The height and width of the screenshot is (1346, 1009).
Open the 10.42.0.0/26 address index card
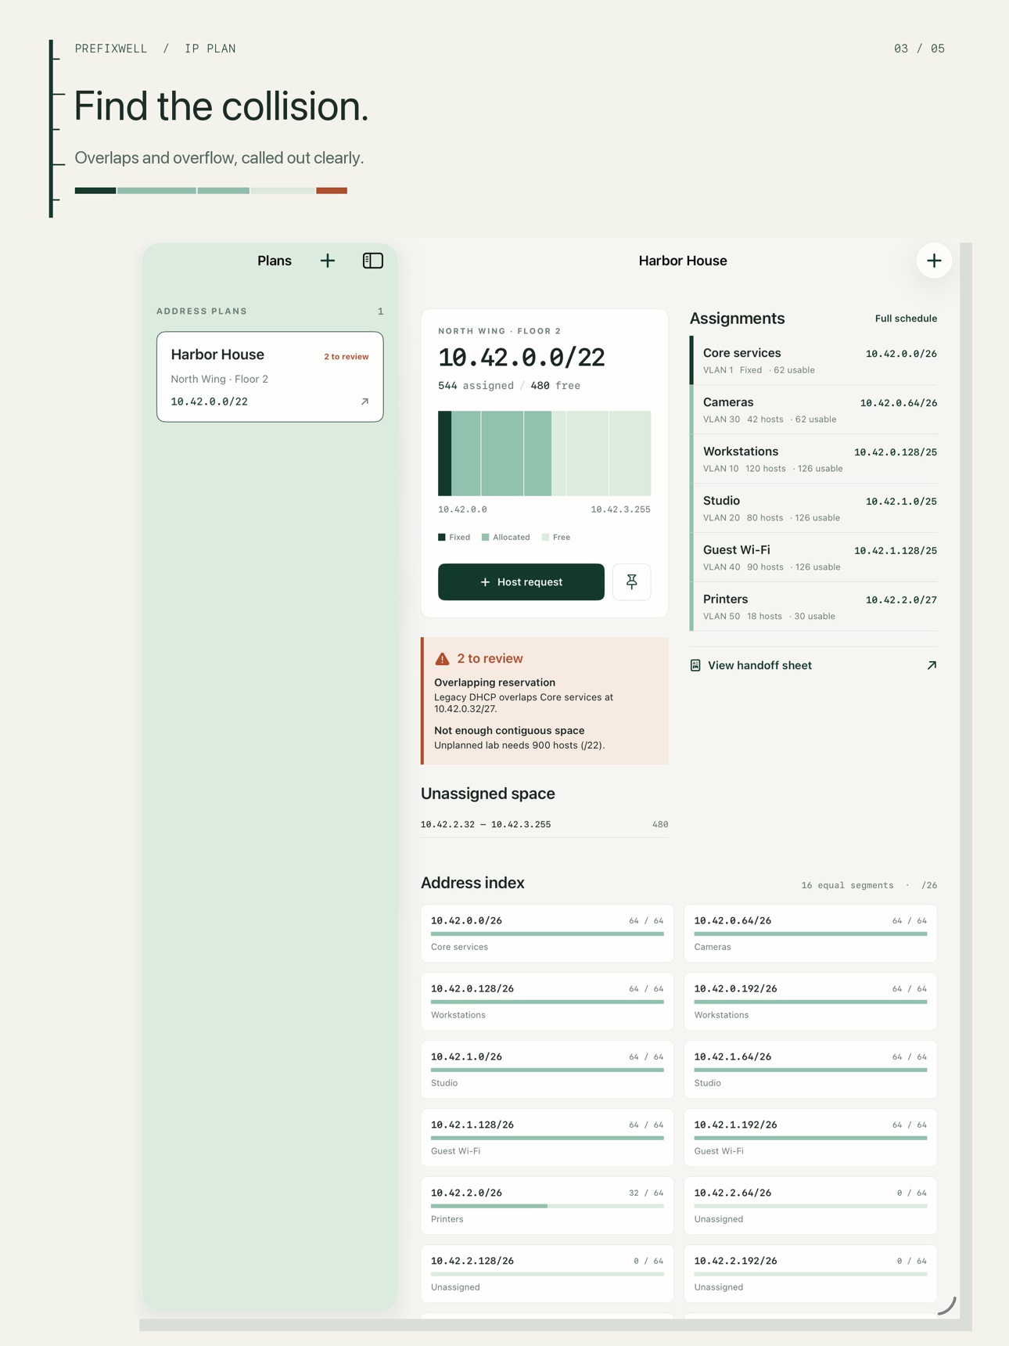point(547,934)
